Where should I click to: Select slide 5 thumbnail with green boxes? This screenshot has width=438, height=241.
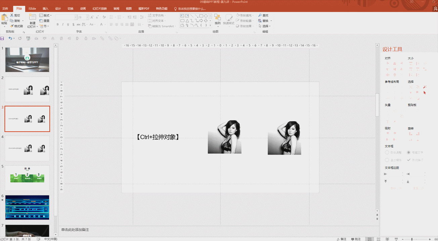click(27, 178)
